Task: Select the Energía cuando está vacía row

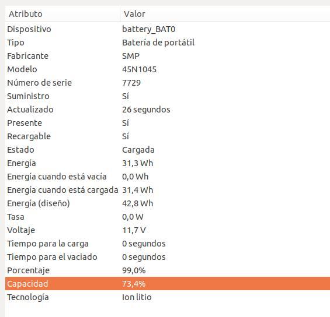Action: tap(168, 177)
